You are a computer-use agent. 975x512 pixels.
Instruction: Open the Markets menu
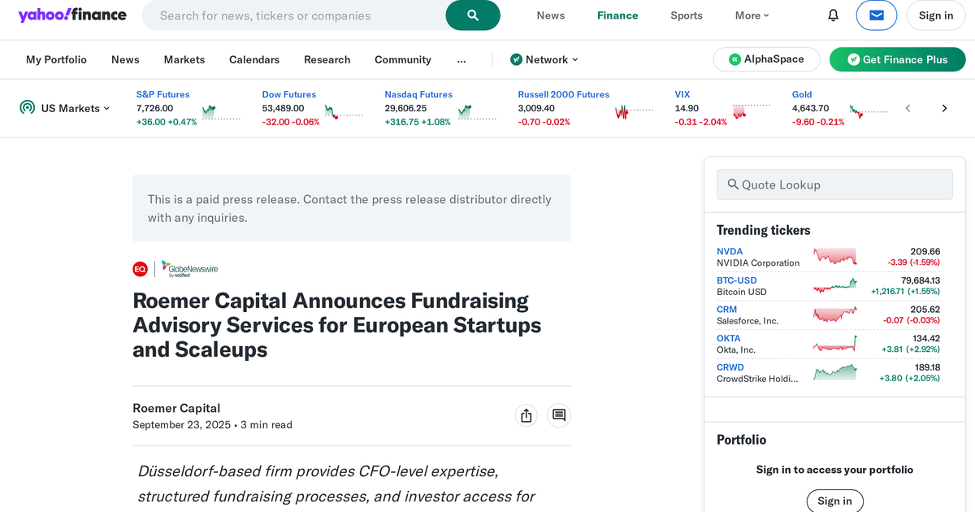click(x=184, y=59)
